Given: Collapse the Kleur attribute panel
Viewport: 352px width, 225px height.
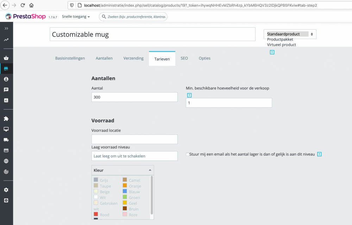Looking at the screenshot, I should click(150, 170).
